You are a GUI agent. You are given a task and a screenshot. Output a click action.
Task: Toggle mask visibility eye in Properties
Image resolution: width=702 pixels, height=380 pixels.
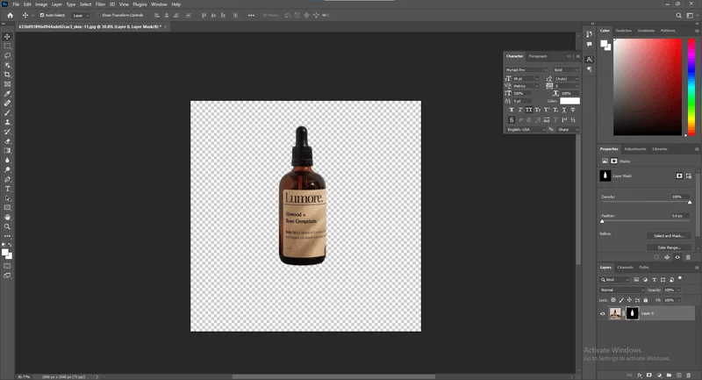coord(677,257)
